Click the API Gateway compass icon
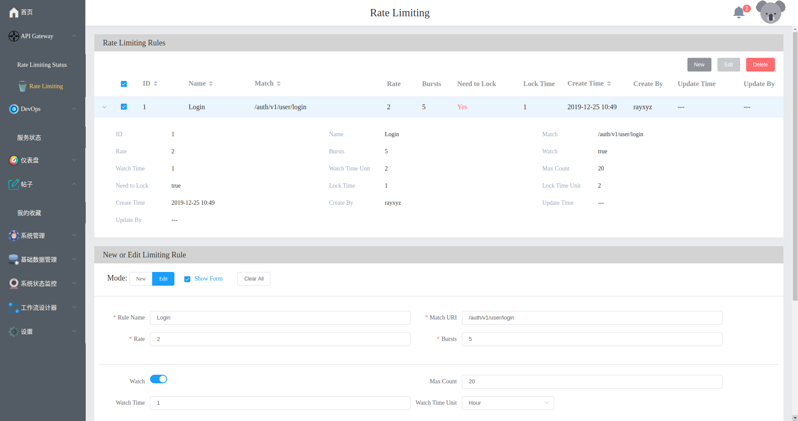Image resolution: width=798 pixels, height=421 pixels. click(14, 36)
